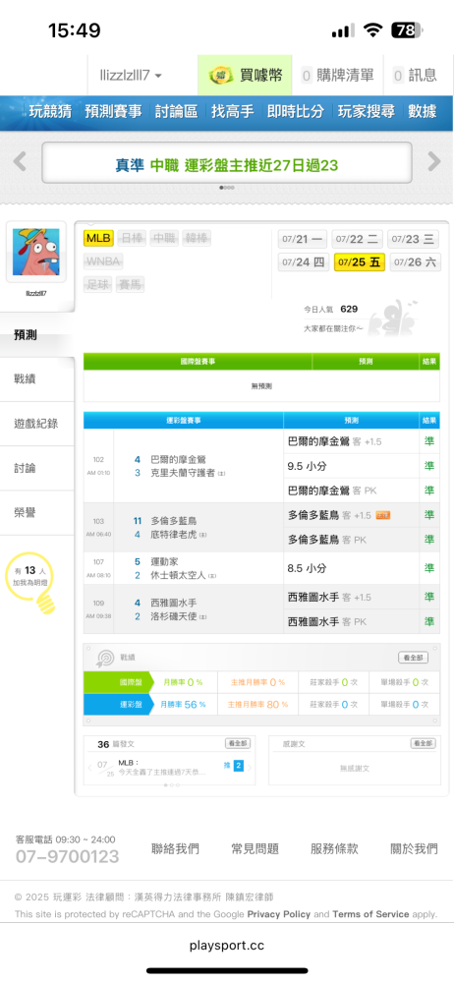Click the 底特律老虎 team name
Viewport: 454px width, 983px height.
174,534
